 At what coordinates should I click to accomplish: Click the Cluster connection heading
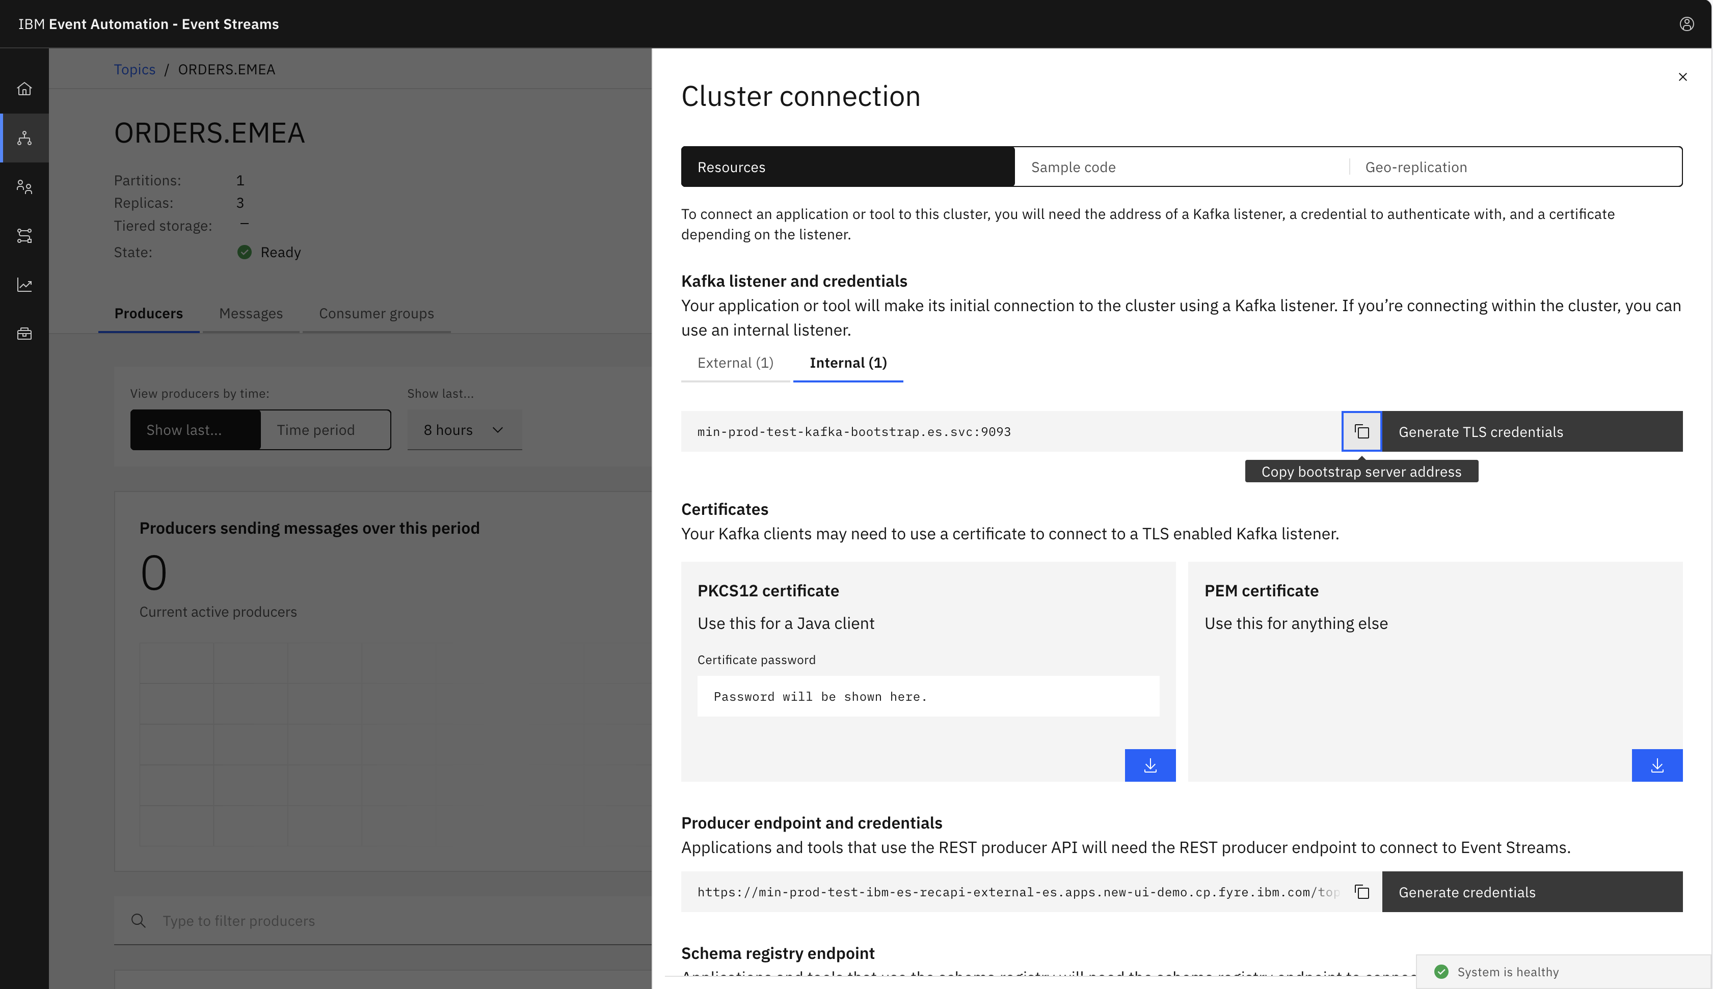coord(801,96)
